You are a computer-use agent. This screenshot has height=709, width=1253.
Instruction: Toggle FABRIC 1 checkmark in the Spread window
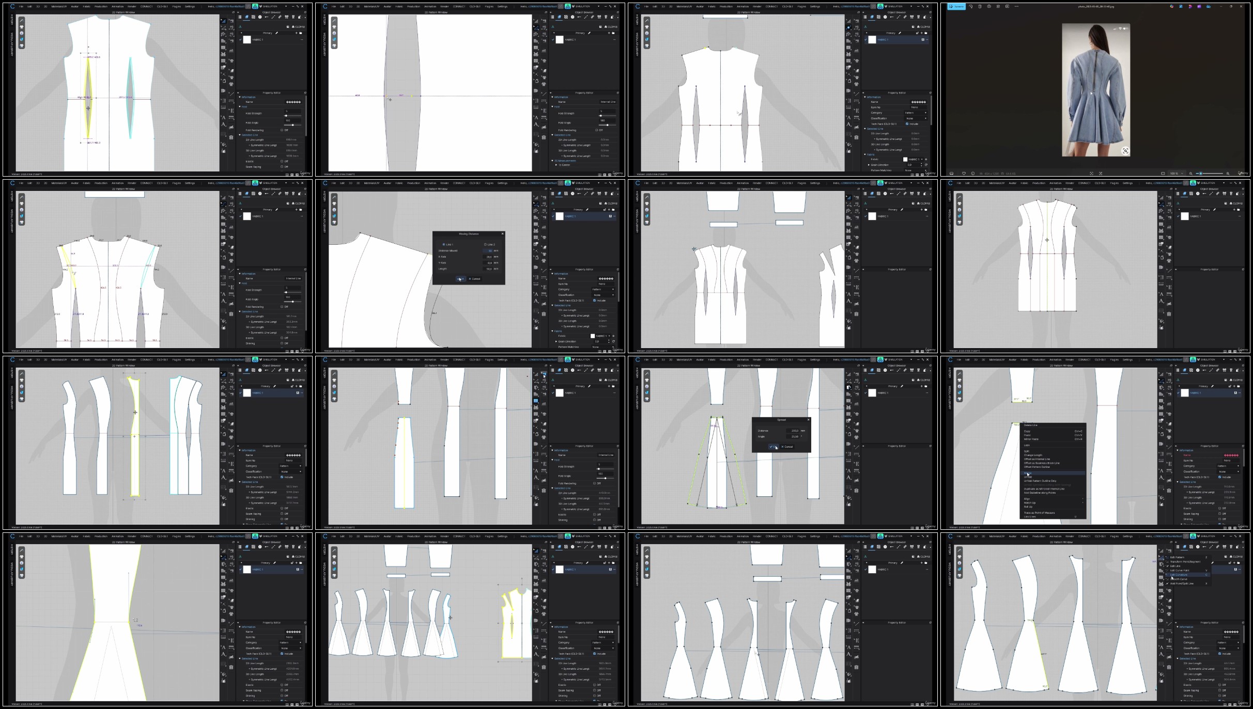click(x=866, y=392)
